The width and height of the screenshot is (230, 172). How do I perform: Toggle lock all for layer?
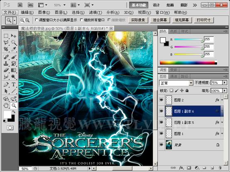pyautogui.click(x=187, y=91)
